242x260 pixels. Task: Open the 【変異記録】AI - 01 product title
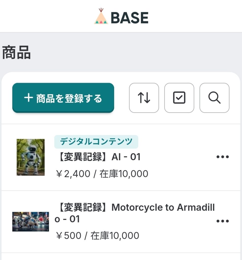tap(98, 157)
